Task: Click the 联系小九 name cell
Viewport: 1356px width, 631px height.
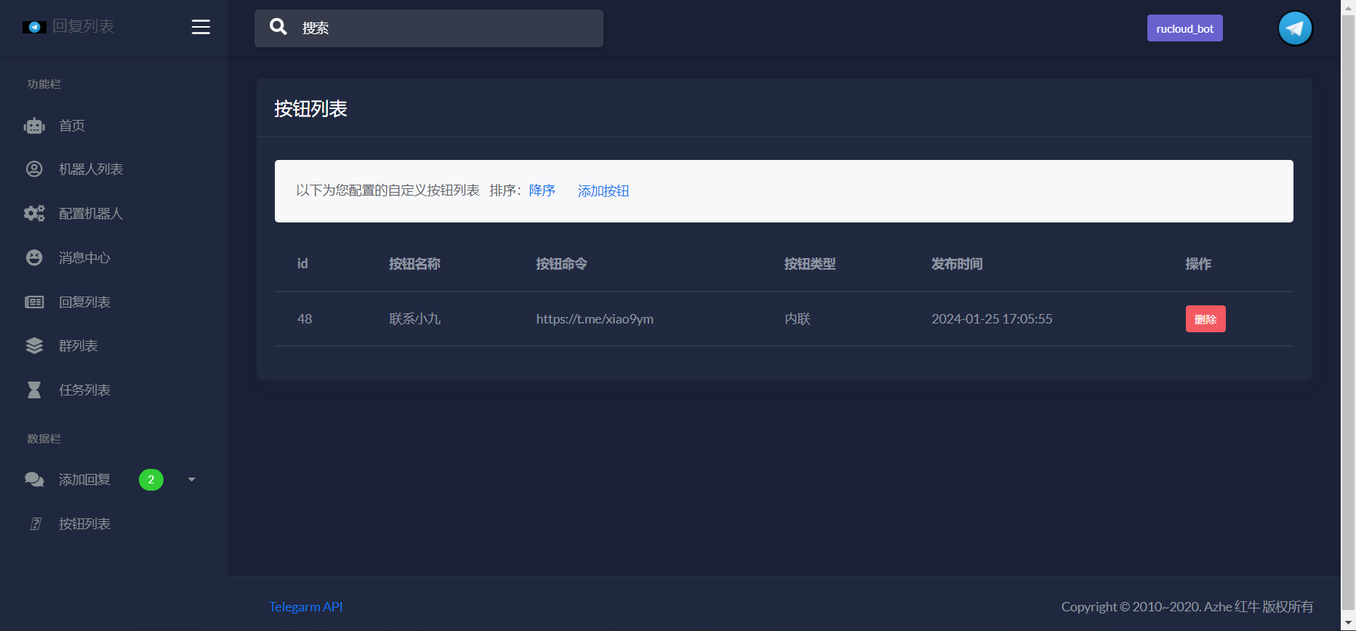Action: point(415,319)
